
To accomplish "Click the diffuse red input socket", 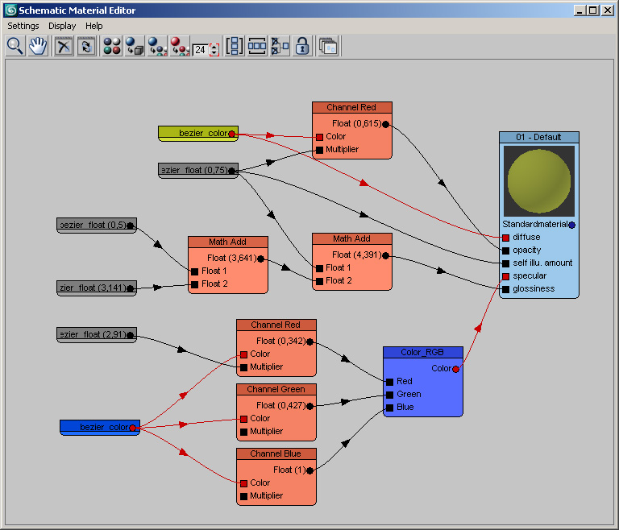I will click(505, 238).
